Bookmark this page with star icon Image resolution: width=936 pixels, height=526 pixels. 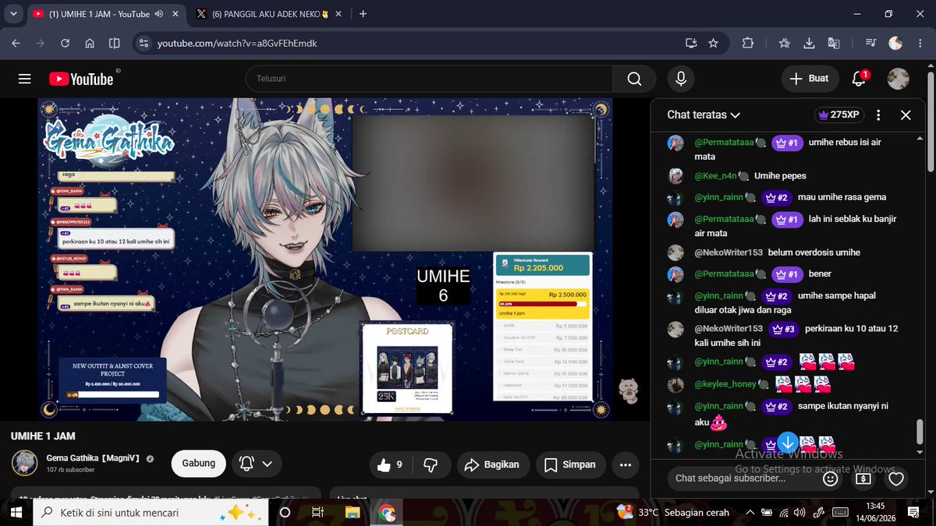tap(713, 43)
